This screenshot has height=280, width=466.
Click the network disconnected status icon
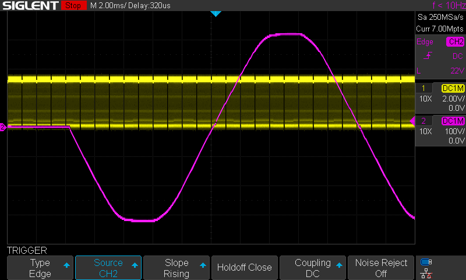(426, 274)
